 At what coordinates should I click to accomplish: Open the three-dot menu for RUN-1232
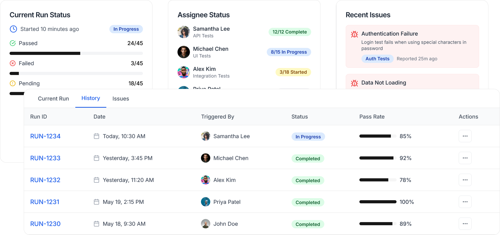(465, 180)
